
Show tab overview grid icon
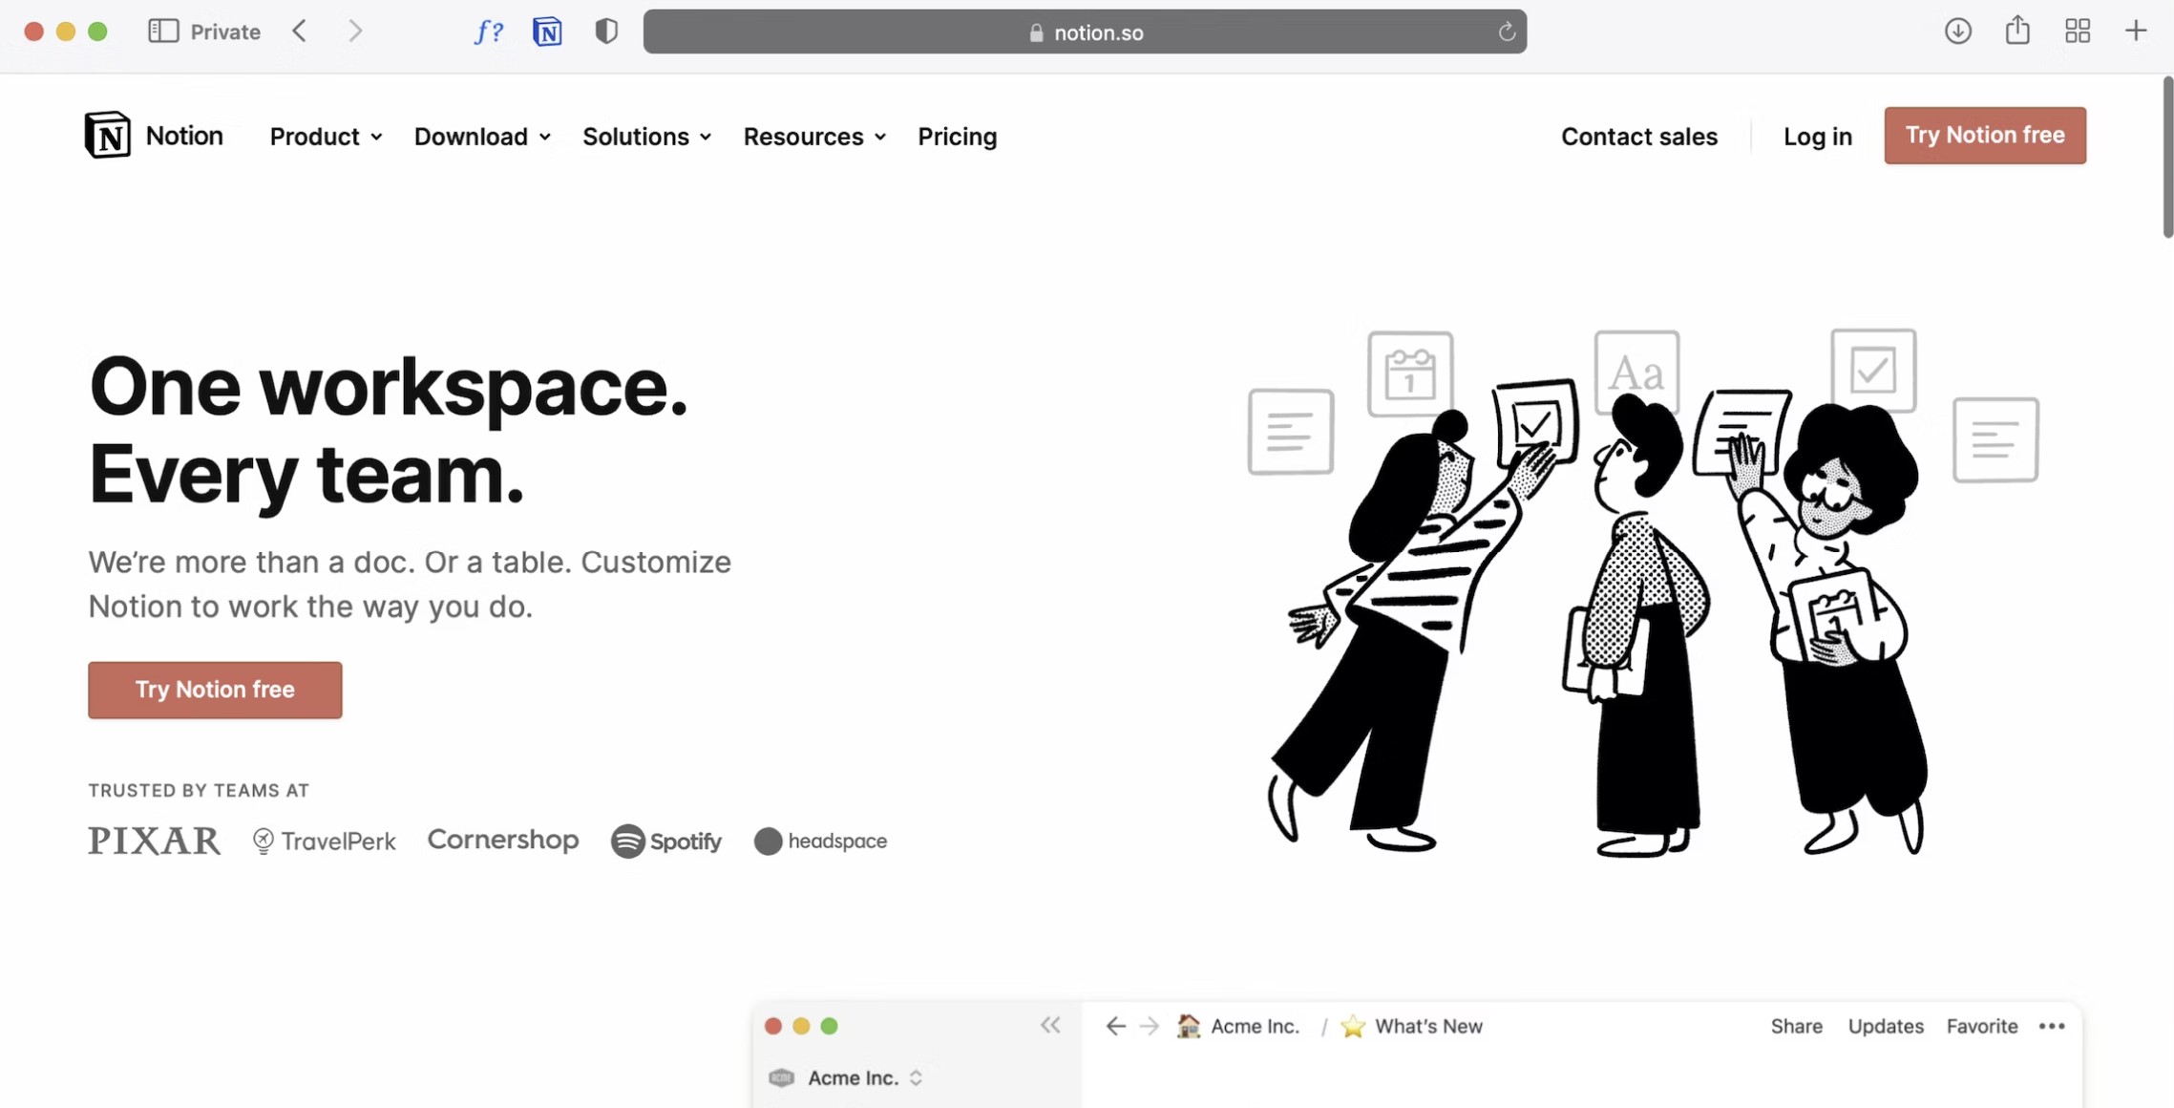2078,32
